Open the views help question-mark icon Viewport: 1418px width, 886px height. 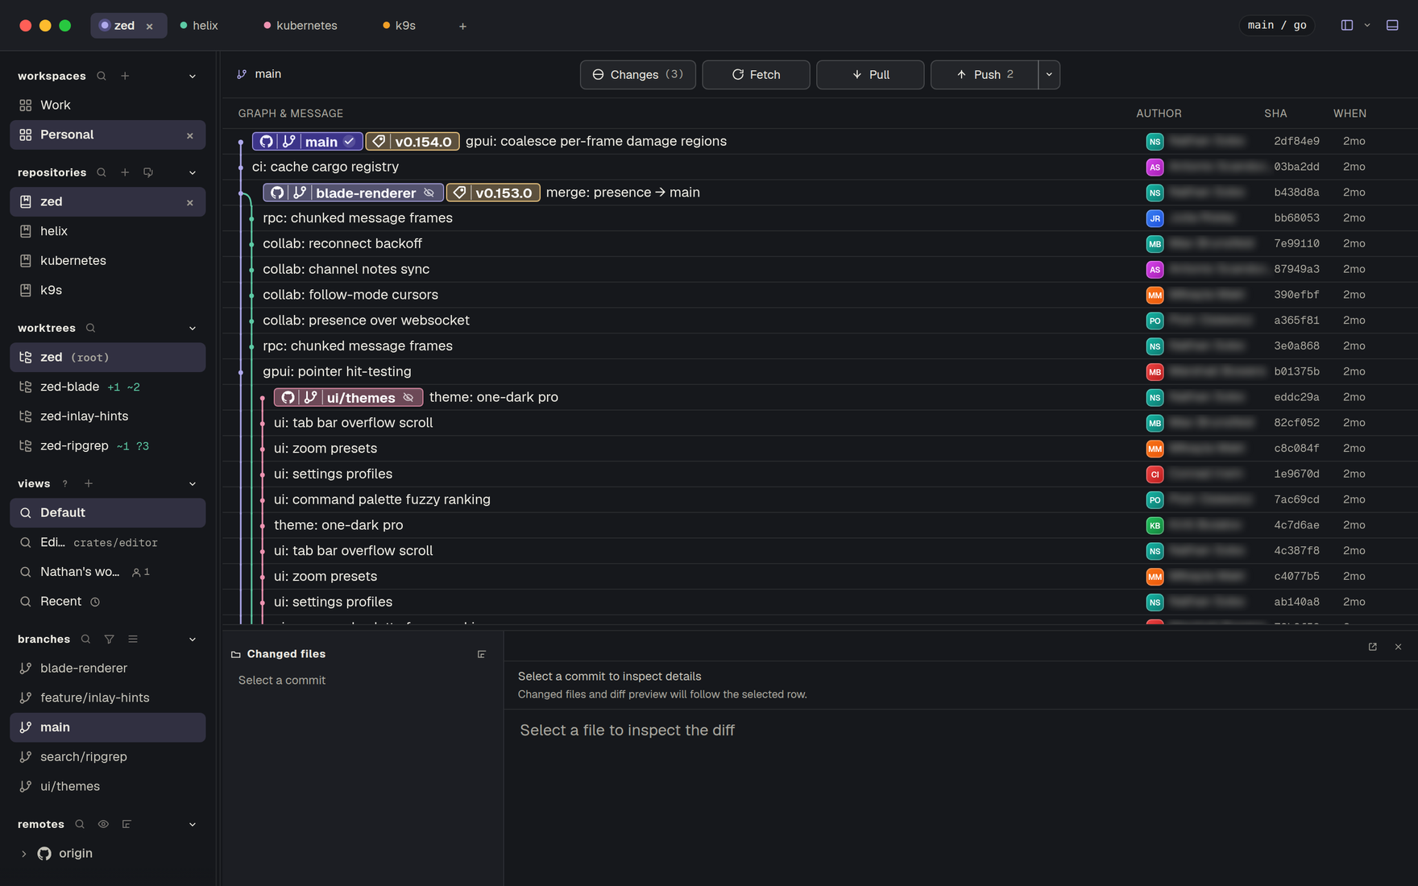pyautogui.click(x=65, y=483)
